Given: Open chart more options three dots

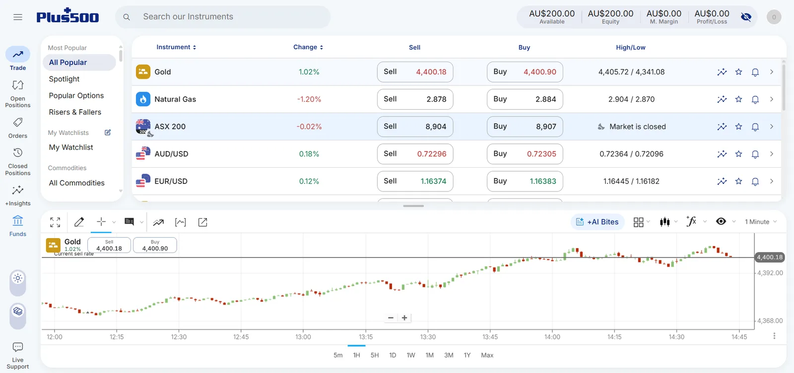Looking at the screenshot, I should coord(774,336).
